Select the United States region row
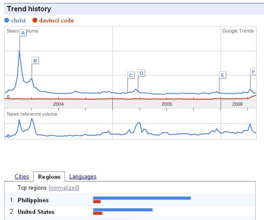Screen dimensions: 264x220 [130, 211]
